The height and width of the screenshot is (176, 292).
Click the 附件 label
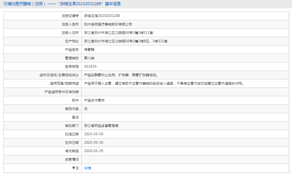coord(75,100)
